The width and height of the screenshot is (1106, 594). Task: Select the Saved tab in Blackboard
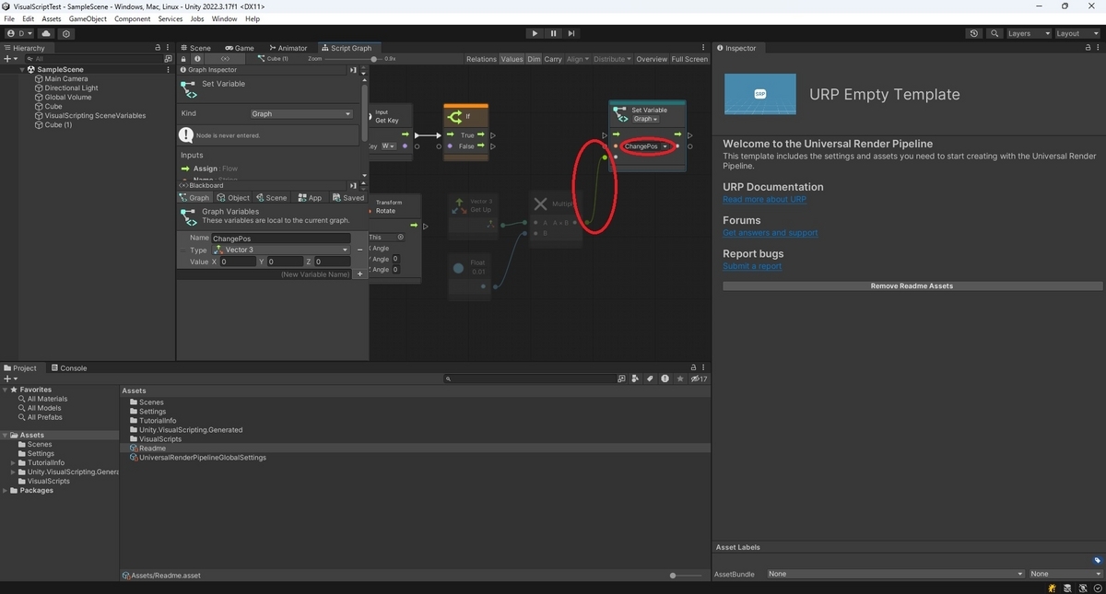(348, 198)
